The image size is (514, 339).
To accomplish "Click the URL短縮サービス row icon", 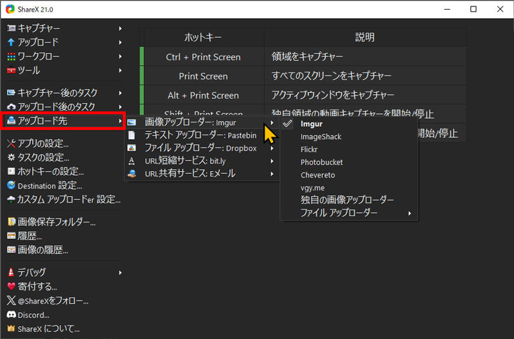I will (x=132, y=161).
